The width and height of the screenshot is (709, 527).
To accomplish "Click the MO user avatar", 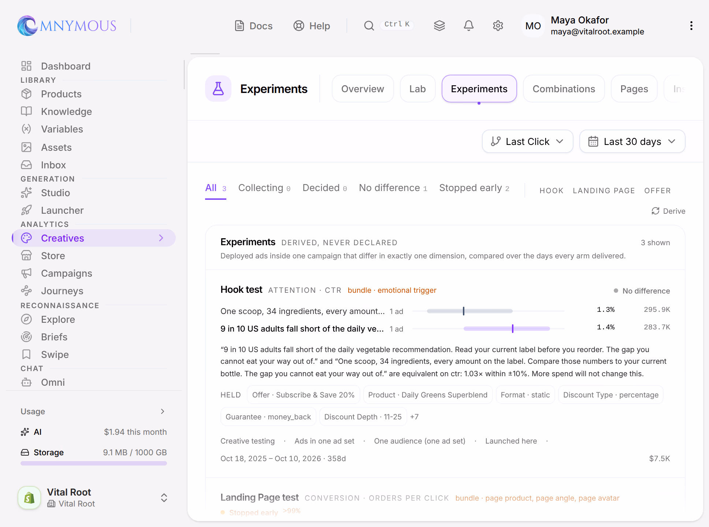I will coord(533,26).
